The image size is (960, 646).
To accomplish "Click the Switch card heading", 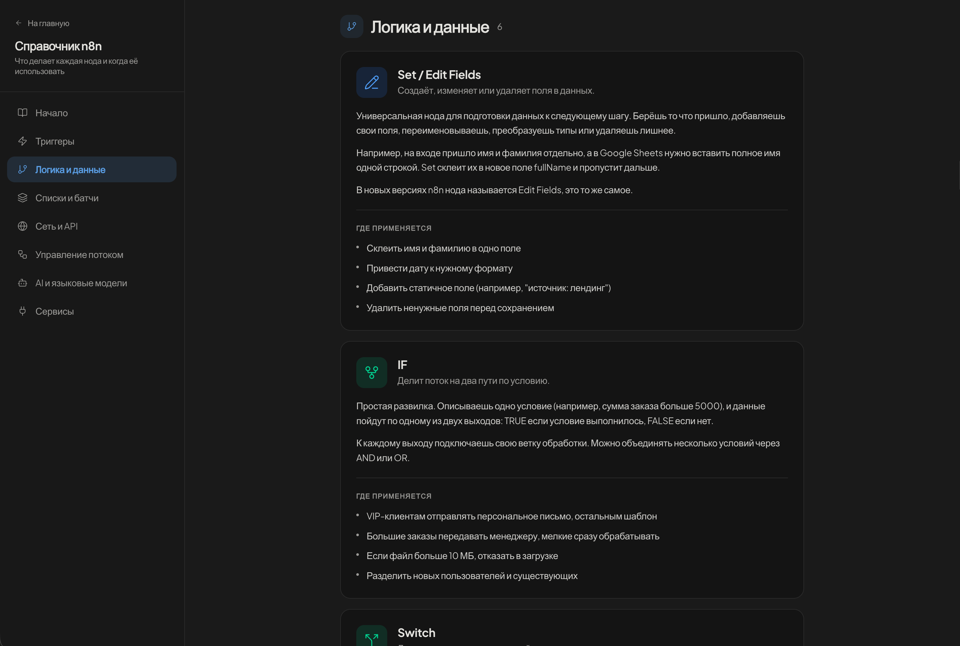I will (416, 632).
